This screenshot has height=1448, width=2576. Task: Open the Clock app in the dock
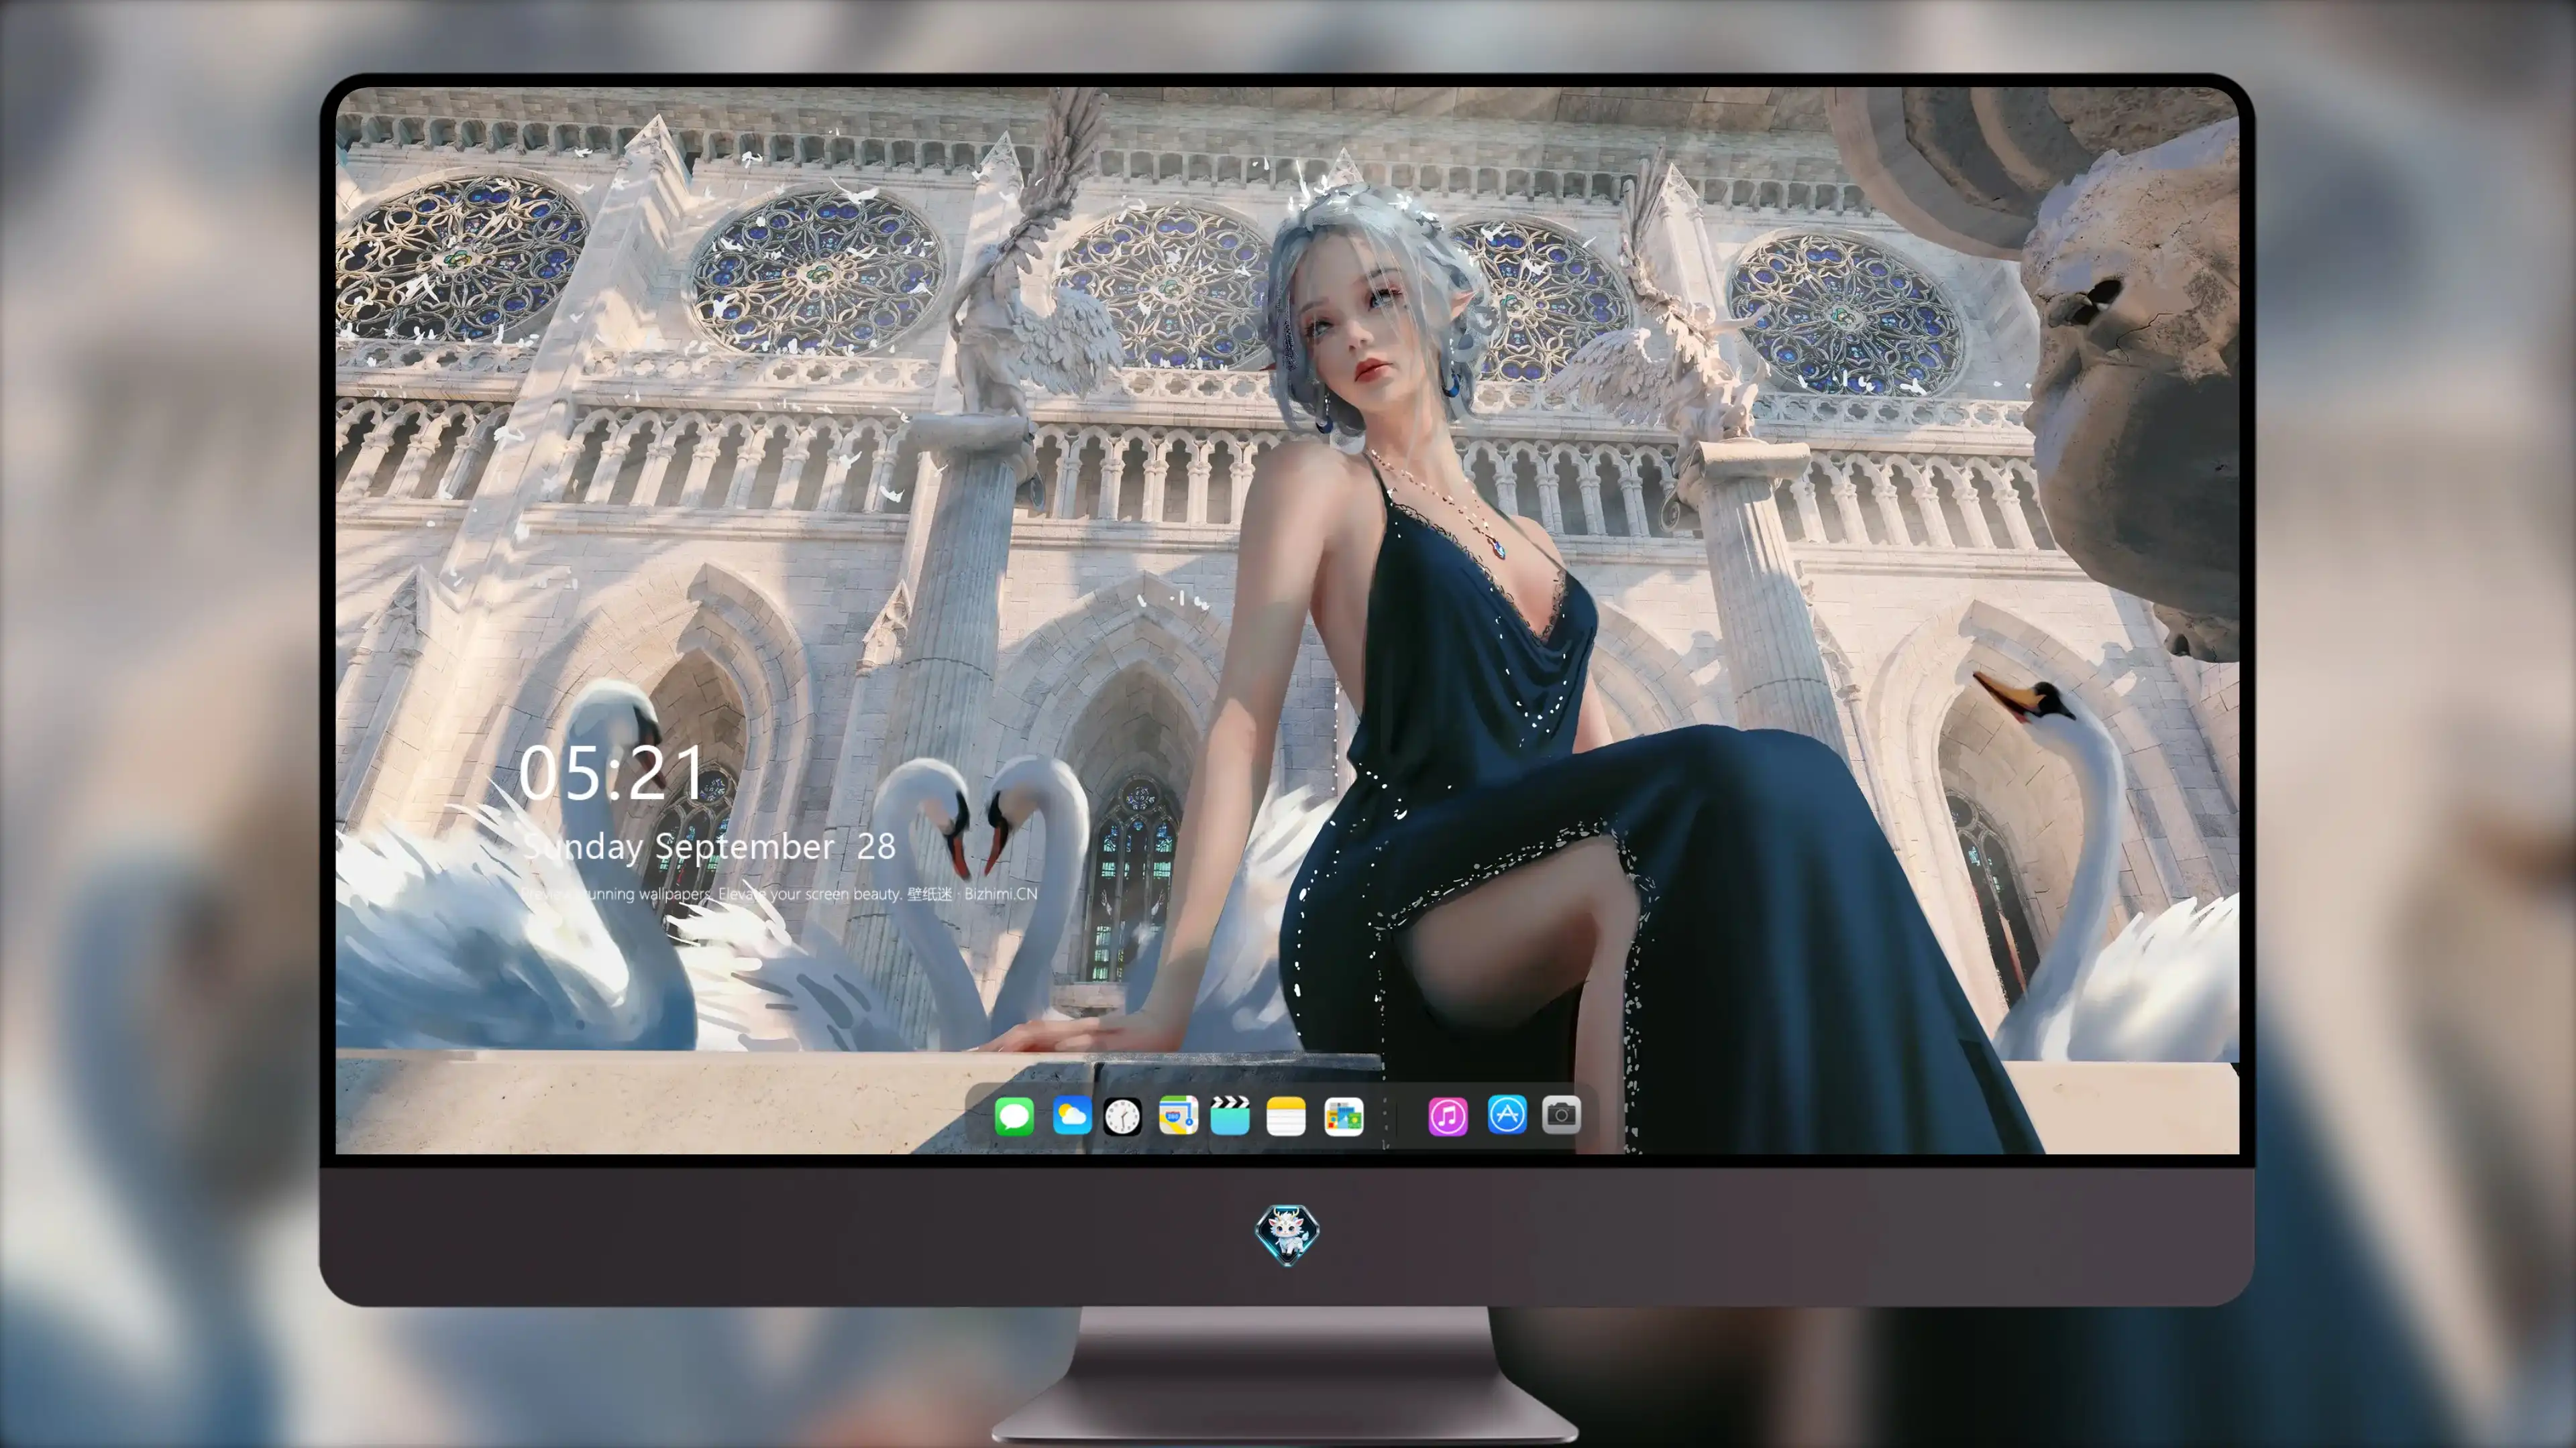1122,1116
